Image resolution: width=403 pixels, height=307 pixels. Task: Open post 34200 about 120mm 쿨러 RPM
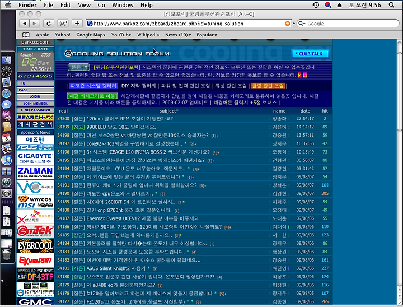click(x=130, y=119)
